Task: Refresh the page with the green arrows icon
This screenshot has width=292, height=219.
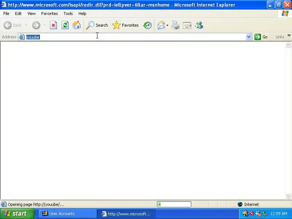Action: [65, 25]
